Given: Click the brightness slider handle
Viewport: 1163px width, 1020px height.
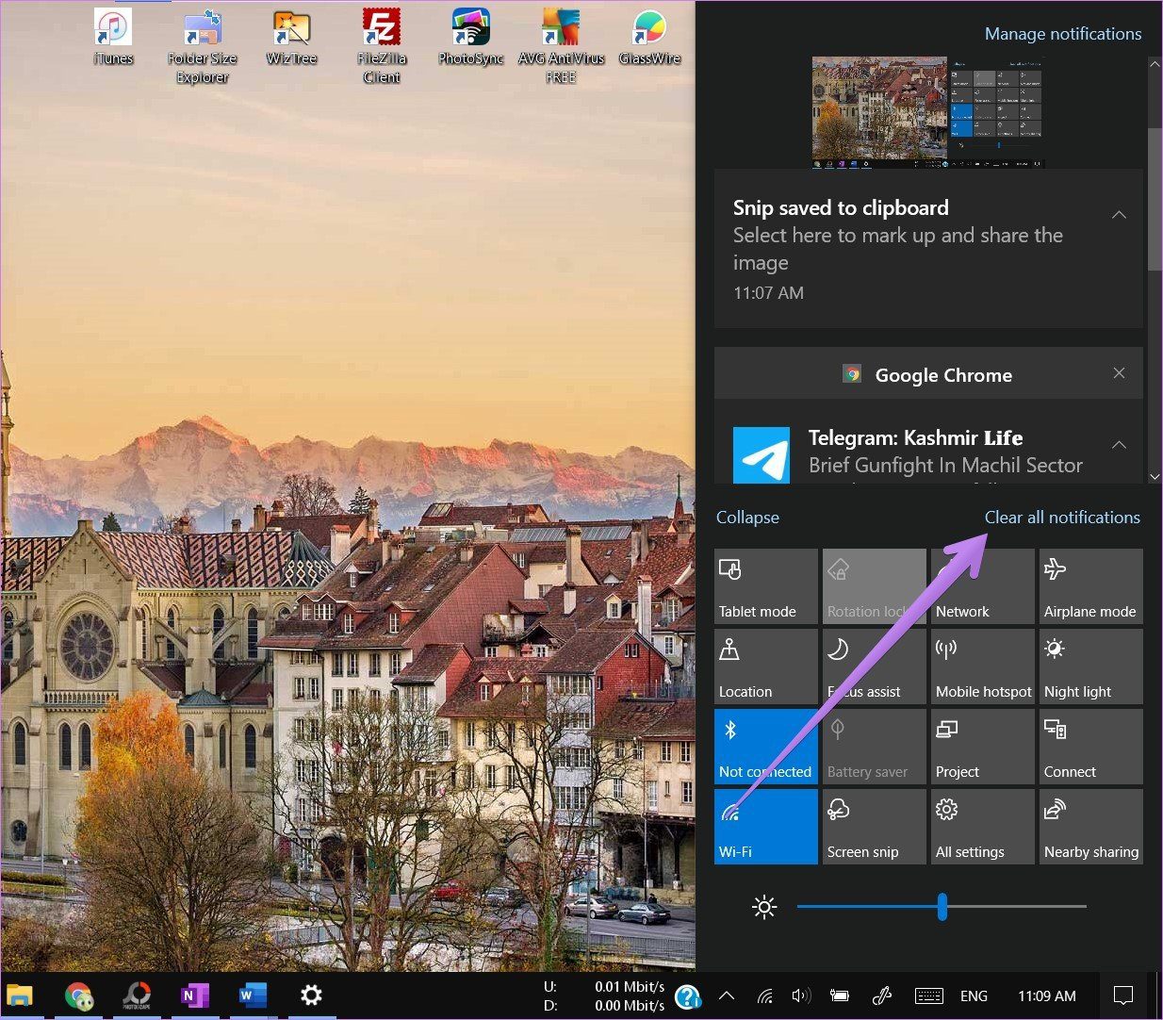Looking at the screenshot, I should tap(942, 907).
